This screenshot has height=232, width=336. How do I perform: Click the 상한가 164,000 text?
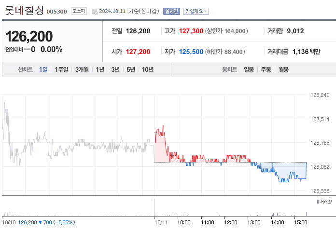(x=226, y=31)
